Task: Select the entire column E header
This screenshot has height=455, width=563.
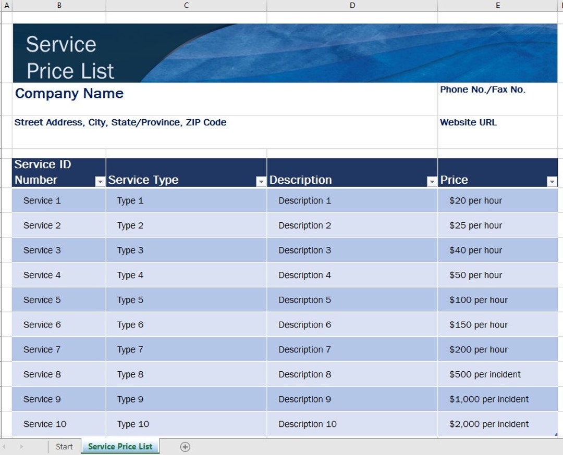Action: click(497, 5)
